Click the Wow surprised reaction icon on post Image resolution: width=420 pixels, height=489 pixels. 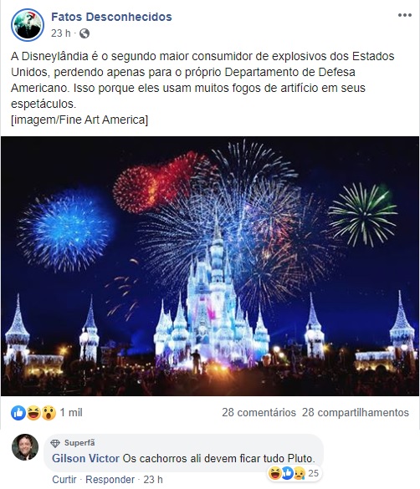(49, 413)
